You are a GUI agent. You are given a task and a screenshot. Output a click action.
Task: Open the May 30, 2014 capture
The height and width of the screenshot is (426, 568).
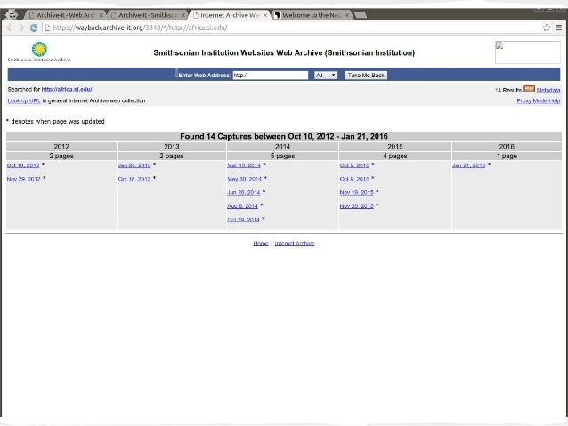[244, 179]
